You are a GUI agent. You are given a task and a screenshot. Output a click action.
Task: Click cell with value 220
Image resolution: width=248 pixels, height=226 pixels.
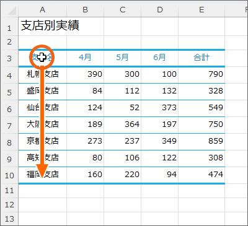pos(123,175)
